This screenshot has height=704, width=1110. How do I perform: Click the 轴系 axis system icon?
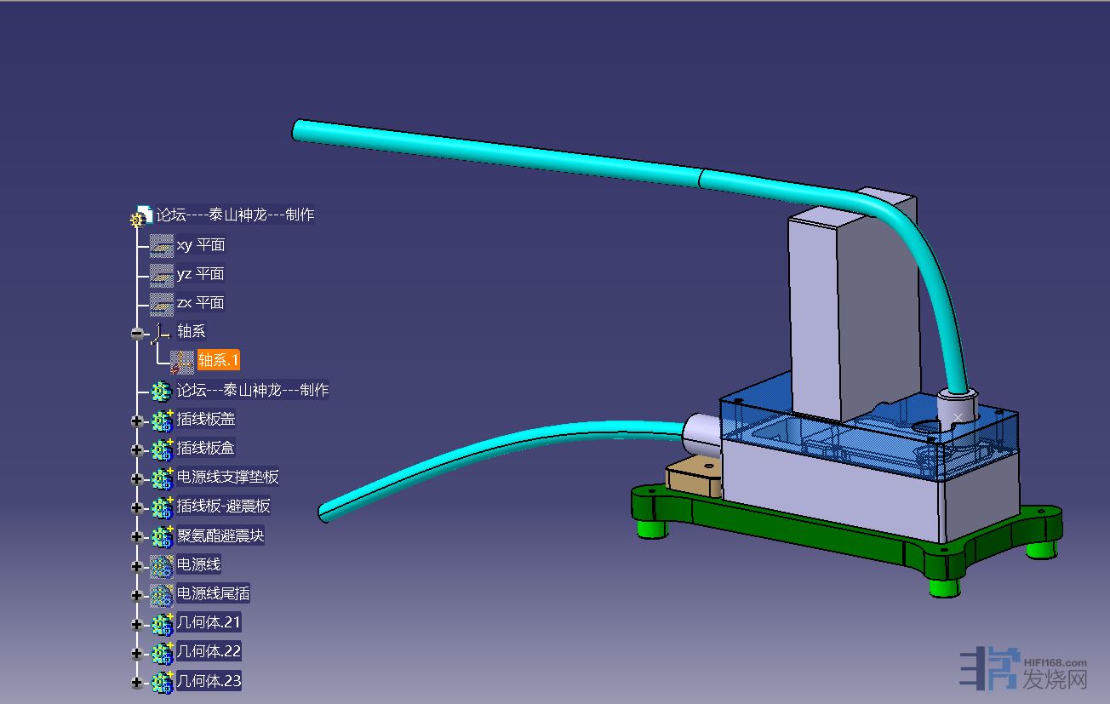(162, 333)
